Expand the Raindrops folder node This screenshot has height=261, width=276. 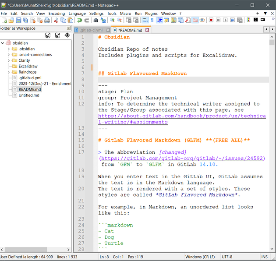[x=9, y=72]
